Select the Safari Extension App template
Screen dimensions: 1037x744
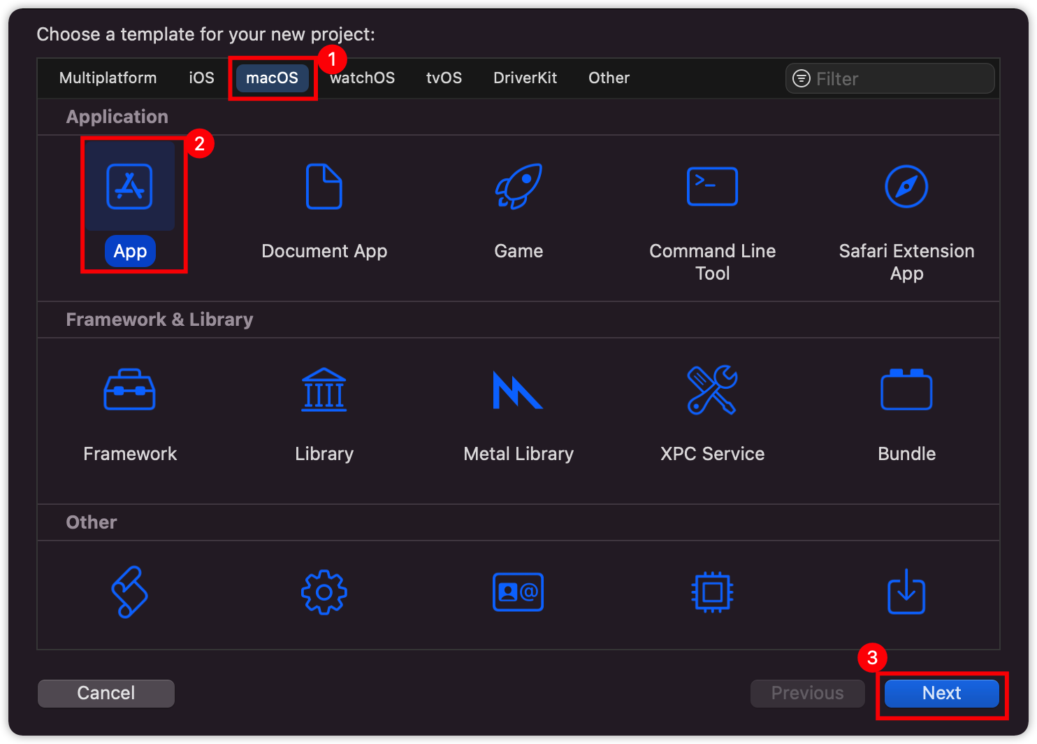906,187
